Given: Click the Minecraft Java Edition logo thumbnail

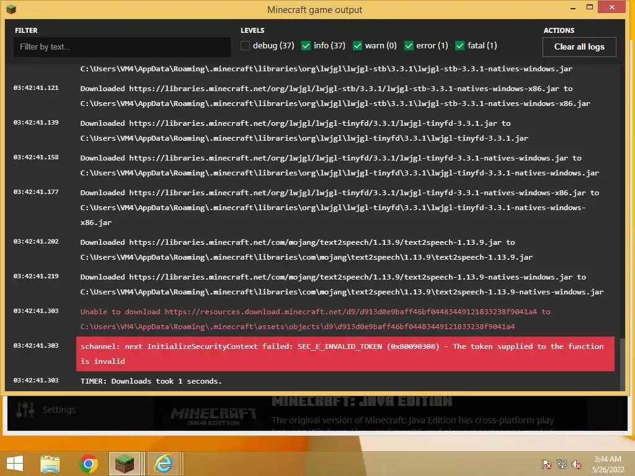Looking at the screenshot, I should pos(213,416).
